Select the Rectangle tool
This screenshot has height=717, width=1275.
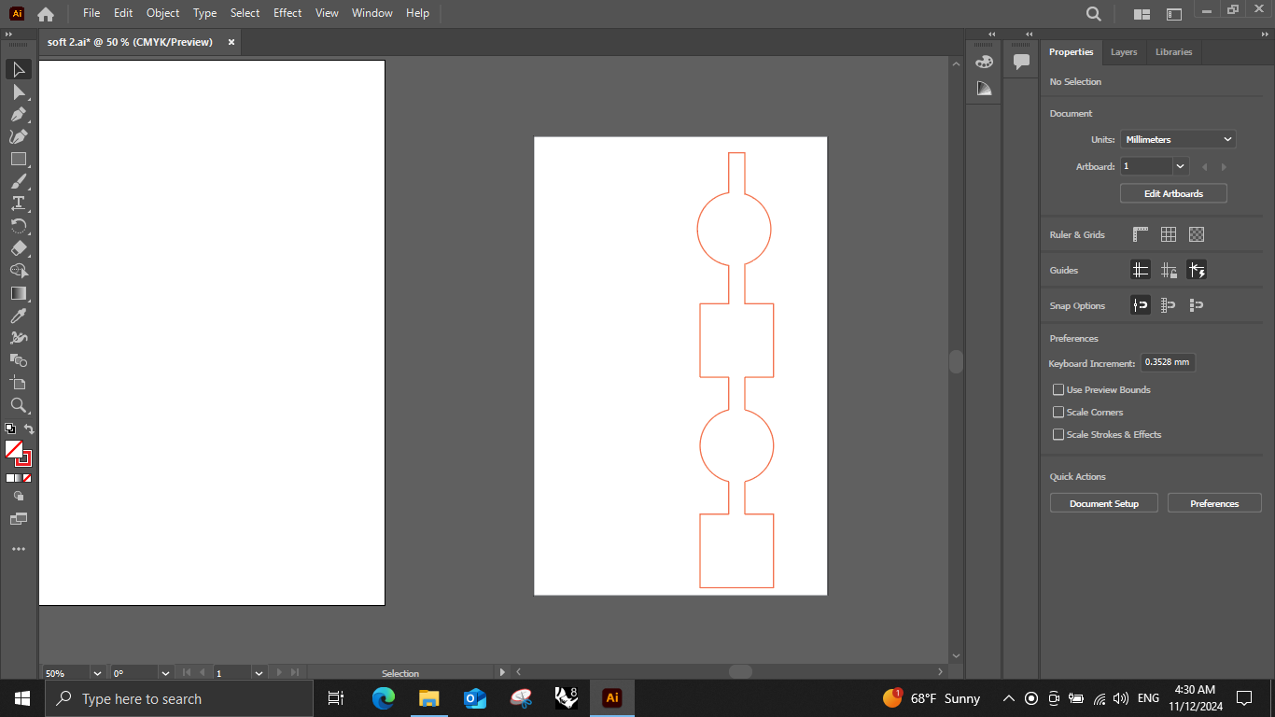tap(19, 160)
